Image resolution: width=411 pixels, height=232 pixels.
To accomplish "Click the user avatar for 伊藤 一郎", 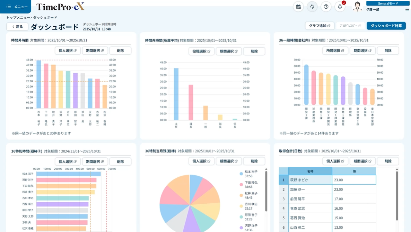I will point(357,7).
